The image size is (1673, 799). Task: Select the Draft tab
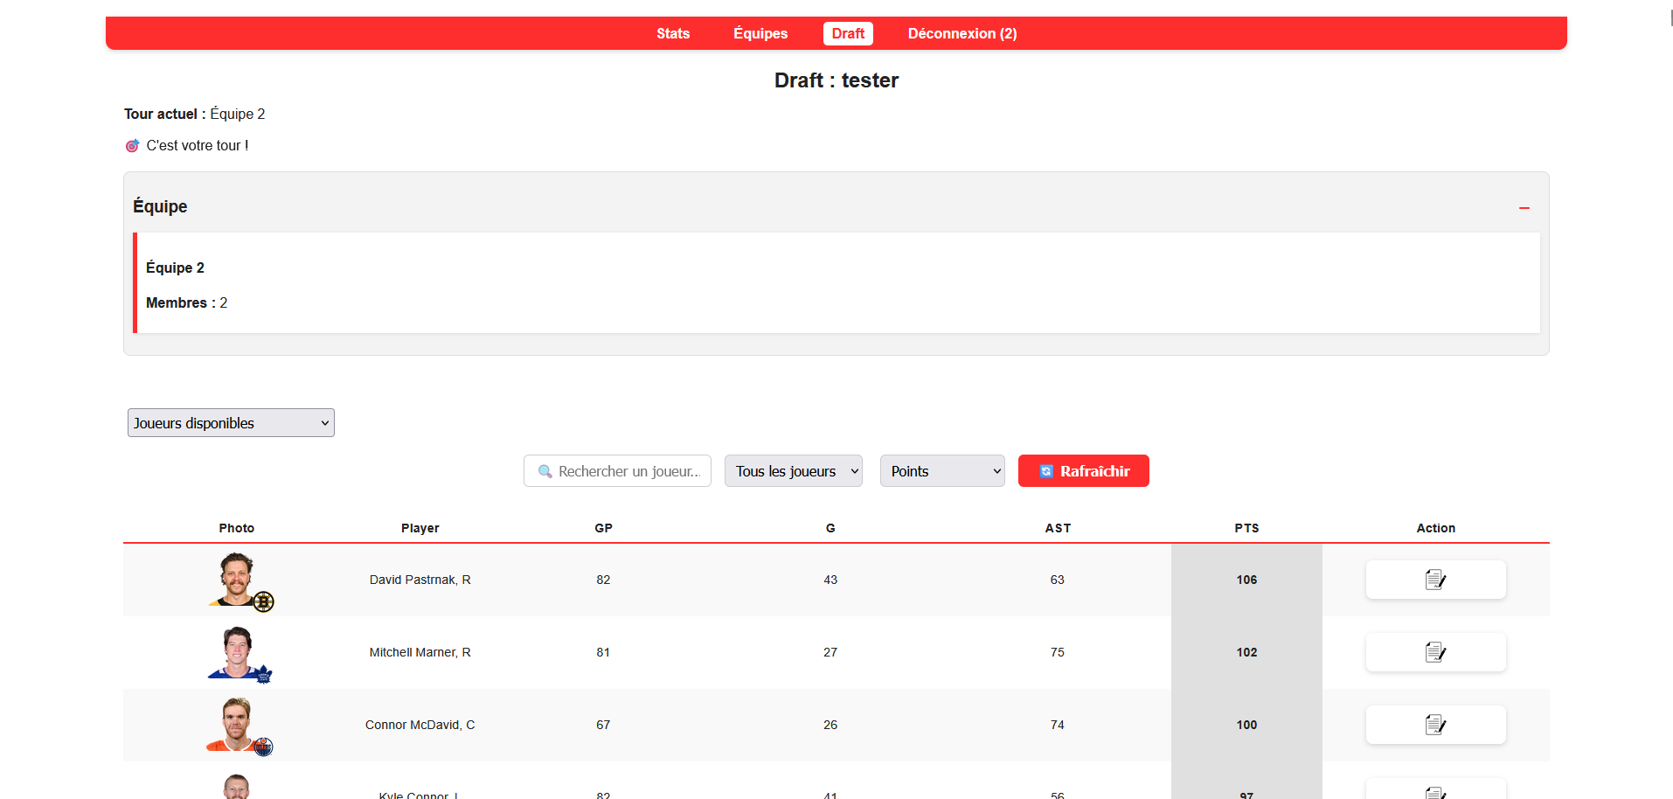(848, 33)
